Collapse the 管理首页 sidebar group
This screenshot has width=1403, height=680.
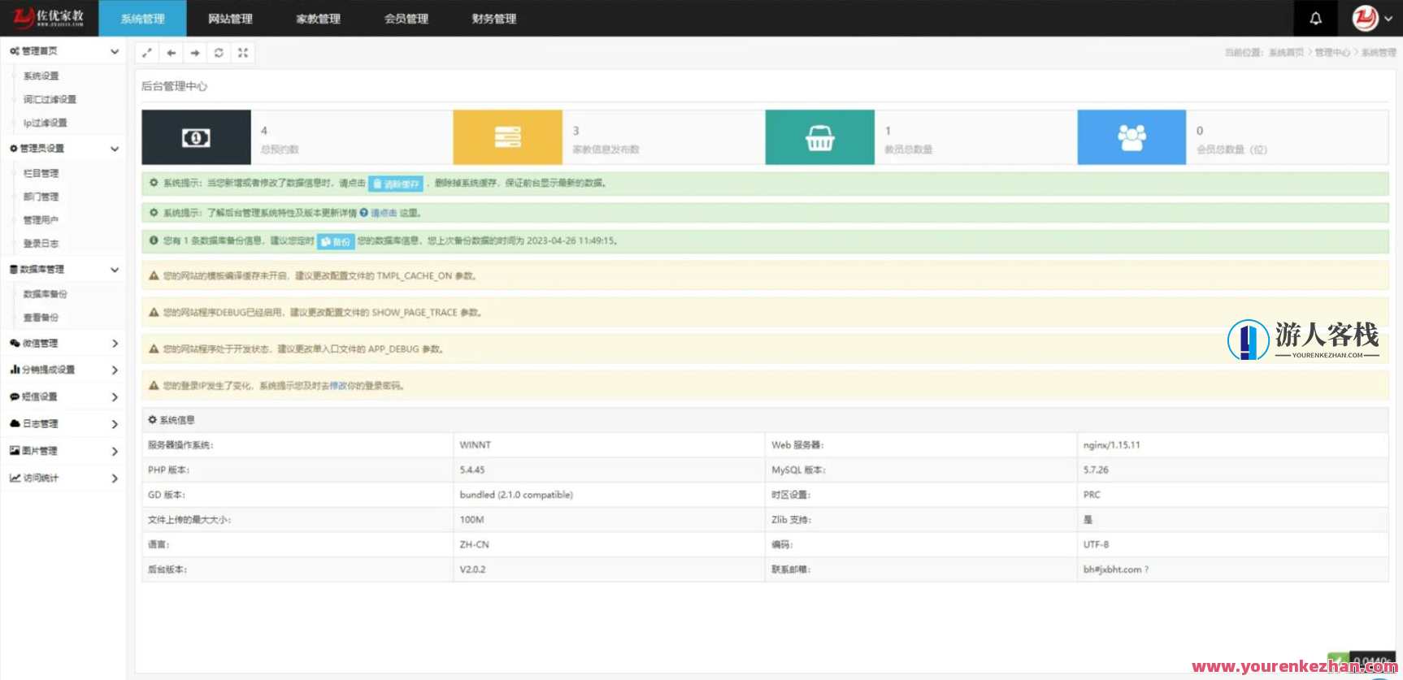coord(115,51)
